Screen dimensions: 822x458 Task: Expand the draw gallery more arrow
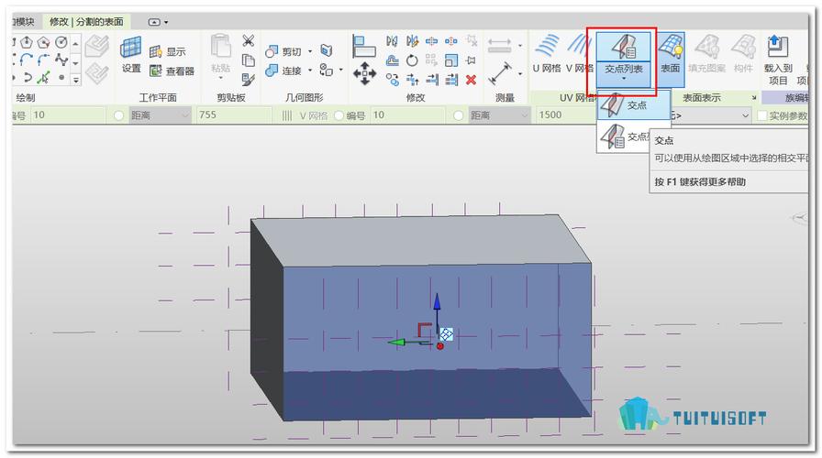pos(75,80)
